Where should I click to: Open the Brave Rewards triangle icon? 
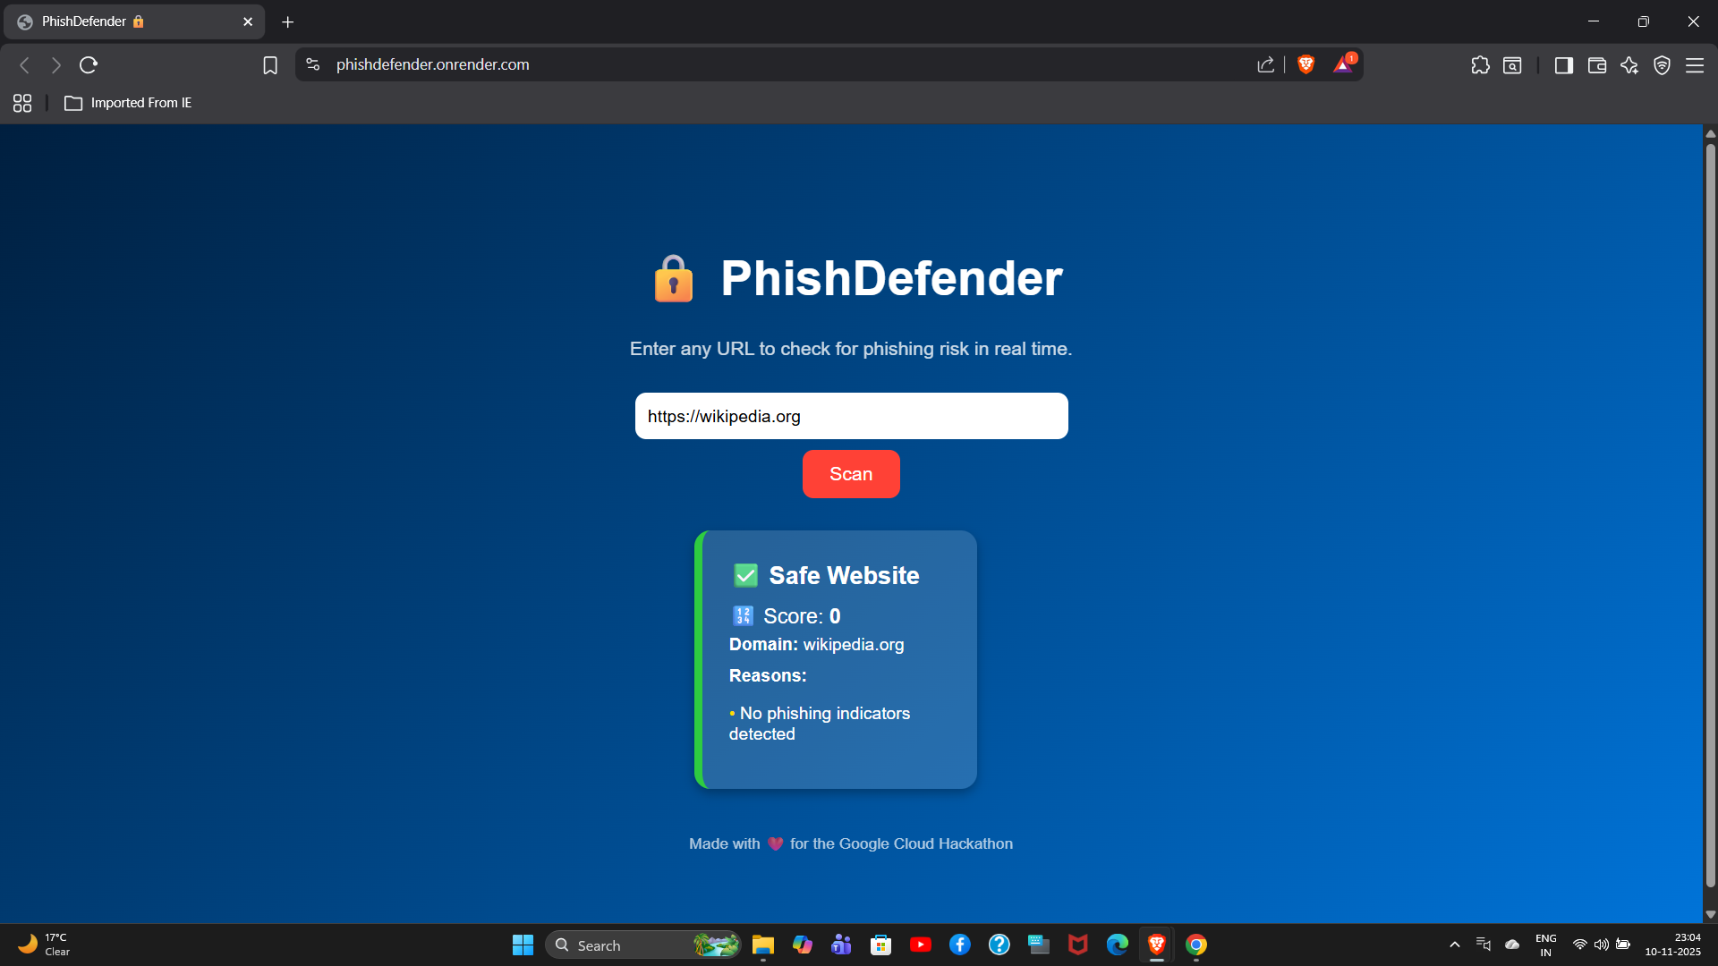tap(1343, 64)
